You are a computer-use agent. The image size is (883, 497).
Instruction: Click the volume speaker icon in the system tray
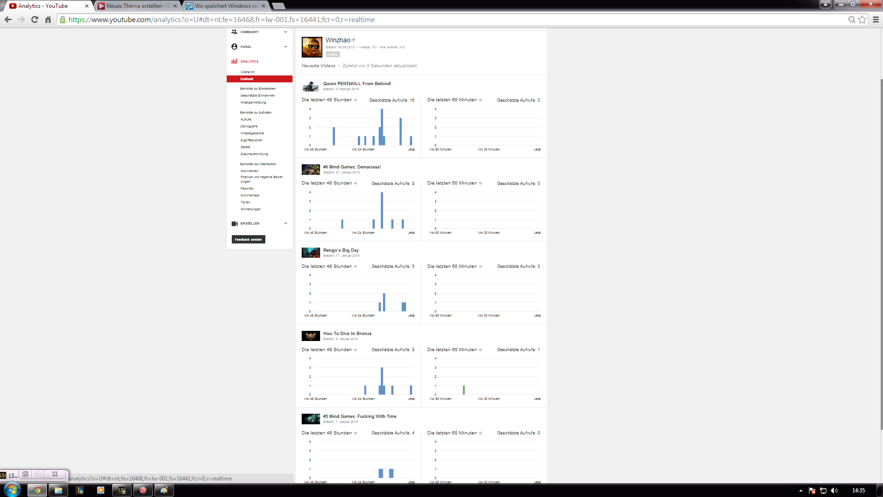834,491
